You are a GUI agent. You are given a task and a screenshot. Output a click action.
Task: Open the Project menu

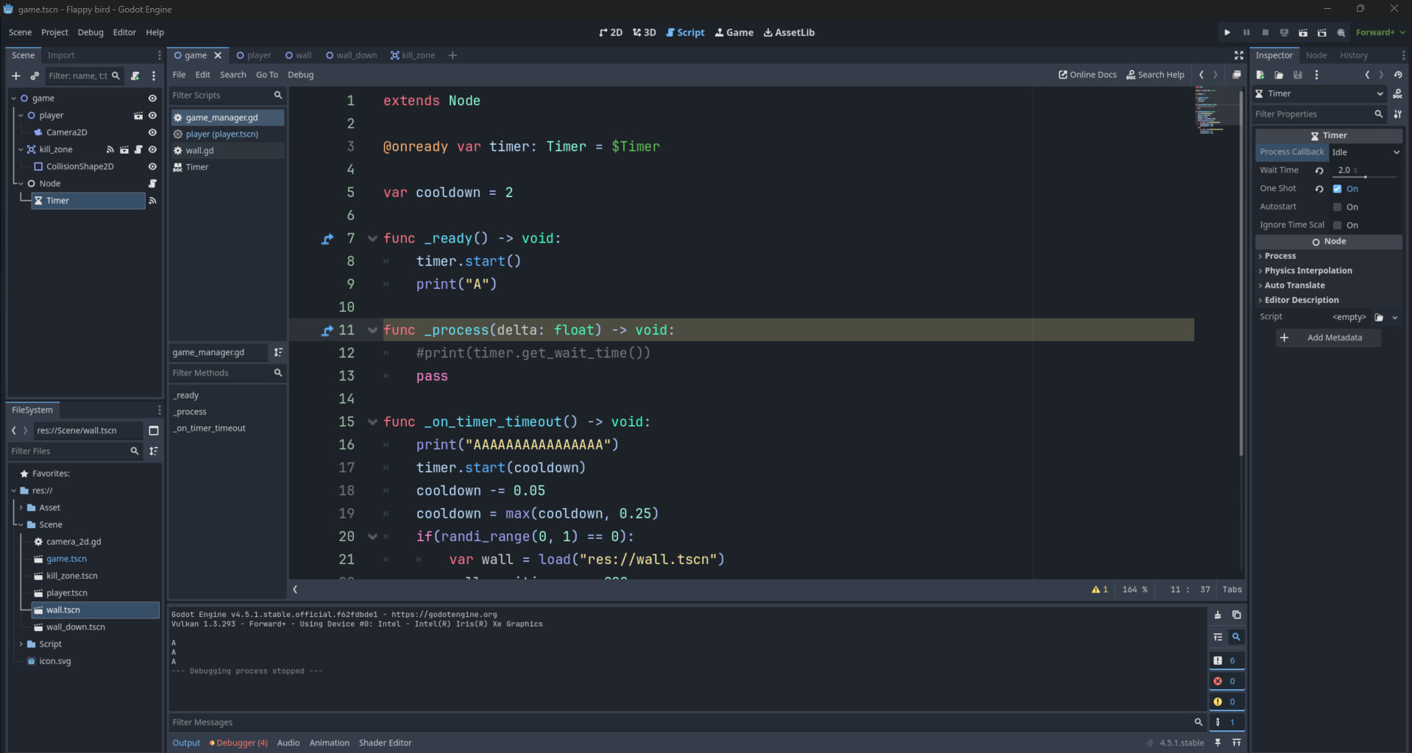[x=54, y=32]
